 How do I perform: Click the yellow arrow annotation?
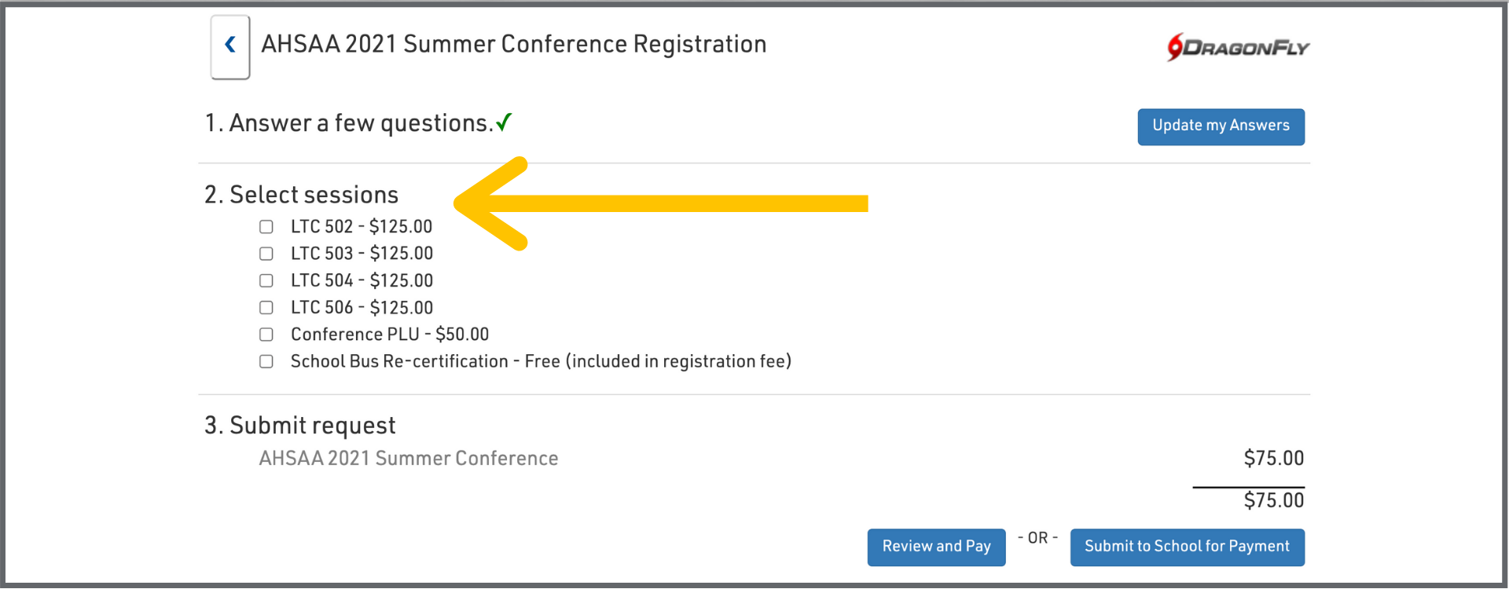click(660, 203)
